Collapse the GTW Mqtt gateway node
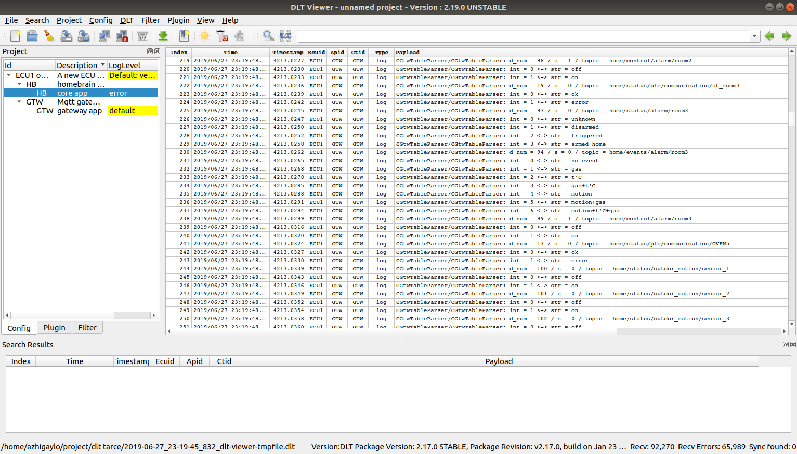797x454 pixels. click(19, 102)
